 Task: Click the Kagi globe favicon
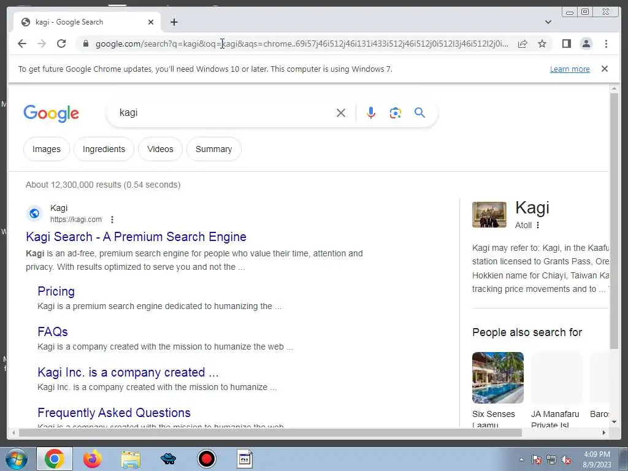click(34, 213)
